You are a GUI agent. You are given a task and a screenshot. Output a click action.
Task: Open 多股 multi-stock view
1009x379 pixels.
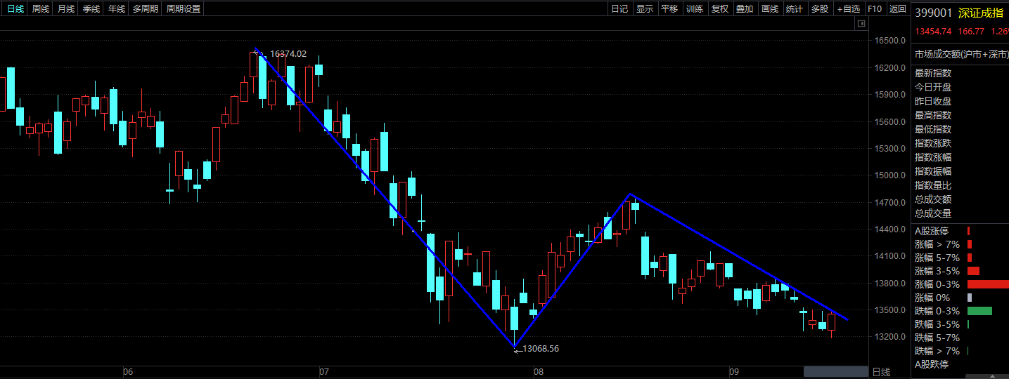820,9
